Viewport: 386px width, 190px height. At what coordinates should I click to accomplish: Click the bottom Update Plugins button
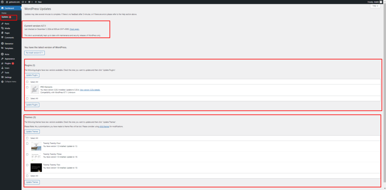(x=32, y=105)
